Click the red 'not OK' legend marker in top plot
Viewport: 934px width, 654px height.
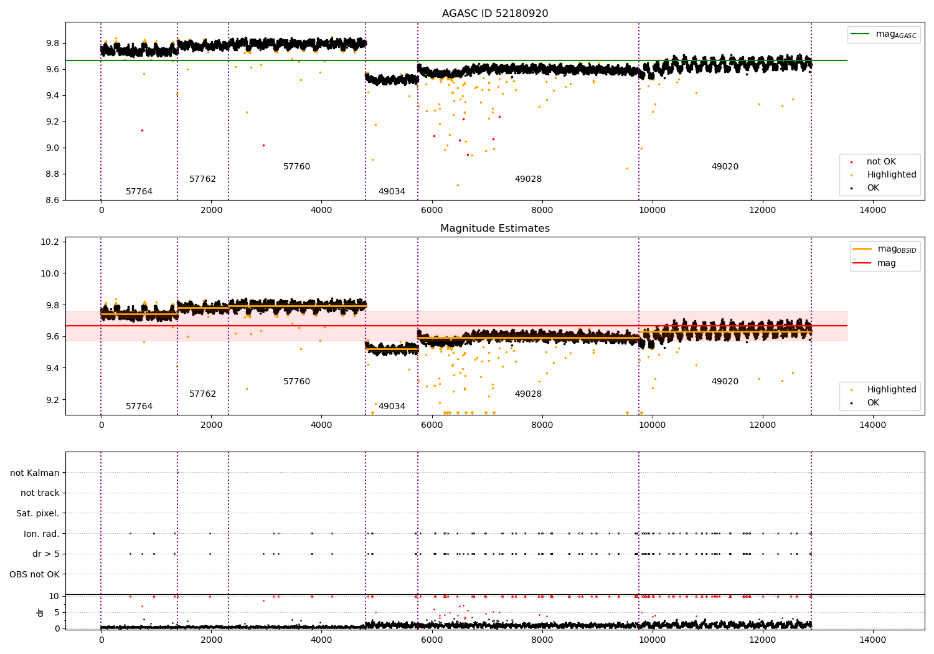pyautogui.click(x=851, y=162)
